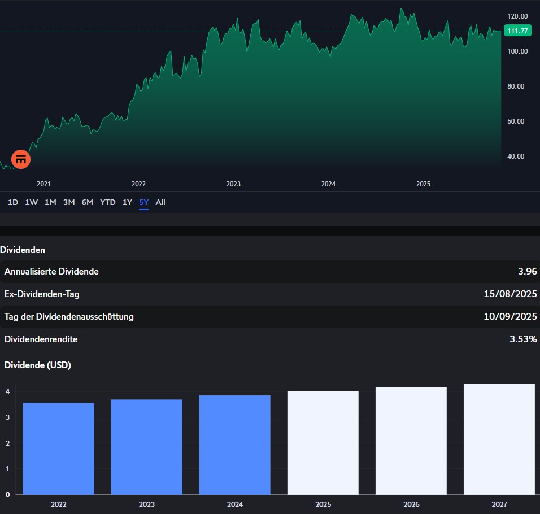This screenshot has height=514, width=540.
Task: Click the 2024 dividend bar
Action: (x=235, y=445)
